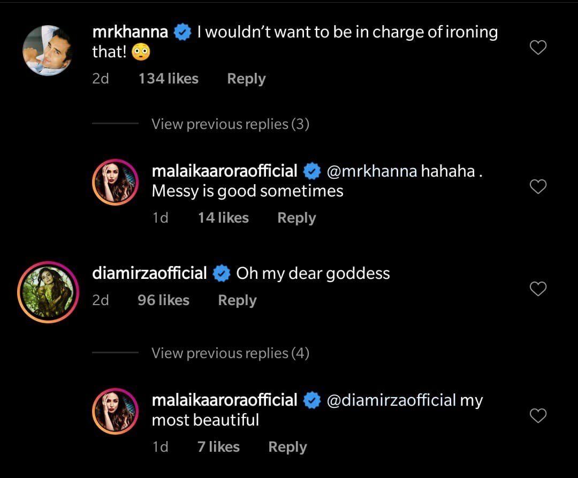Reply to diamirzaofficial's comment

[x=237, y=300]
